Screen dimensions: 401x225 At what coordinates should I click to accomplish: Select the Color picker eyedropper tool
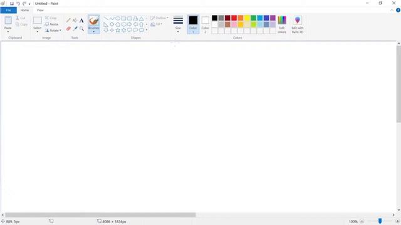click(x=75, y=29)
